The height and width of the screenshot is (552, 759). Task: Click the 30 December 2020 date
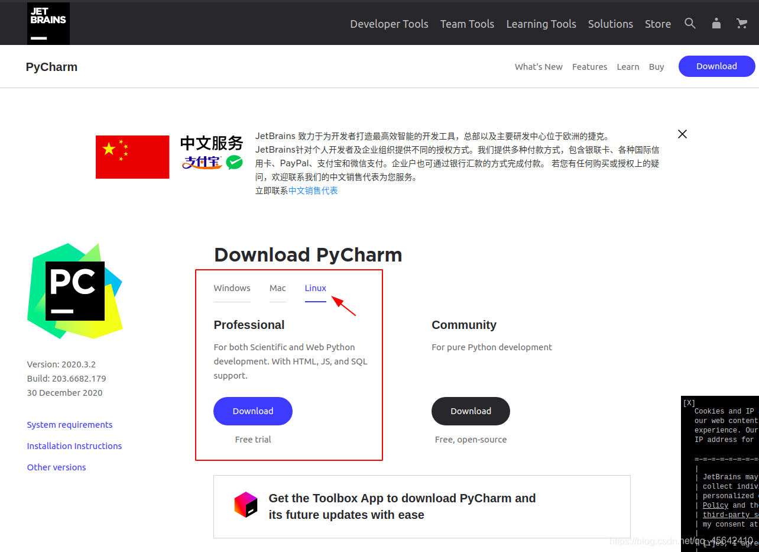(x=64, y=393)
